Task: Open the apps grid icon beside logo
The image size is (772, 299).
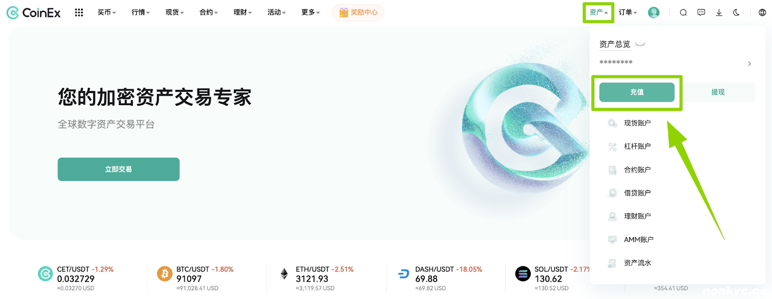Action: [x=79, y=13]
